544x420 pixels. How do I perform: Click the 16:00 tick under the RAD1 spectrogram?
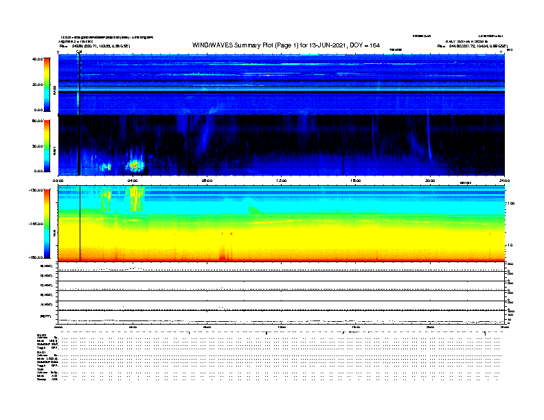click(356, 180)
